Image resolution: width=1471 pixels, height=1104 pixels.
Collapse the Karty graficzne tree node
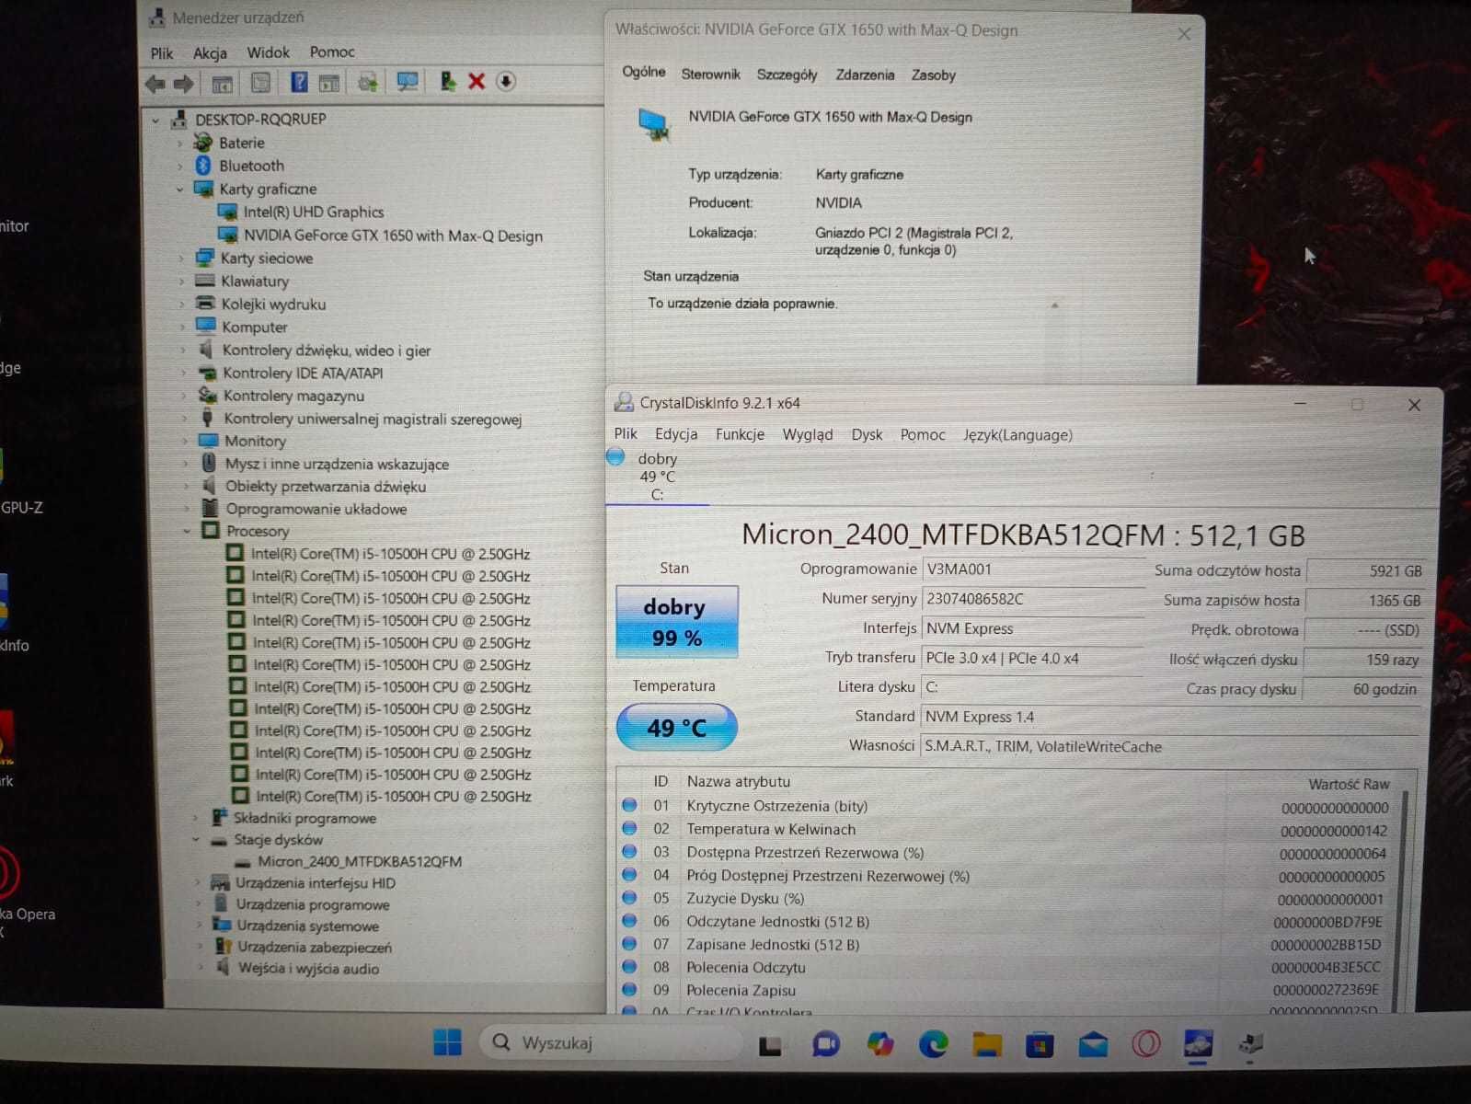click(179, 190)
